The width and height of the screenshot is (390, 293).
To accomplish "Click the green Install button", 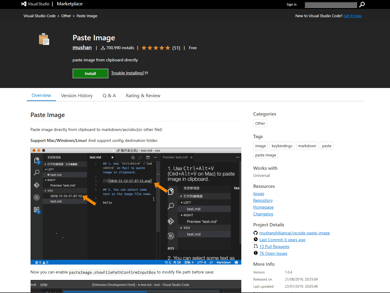I will (x=90, y=73).
